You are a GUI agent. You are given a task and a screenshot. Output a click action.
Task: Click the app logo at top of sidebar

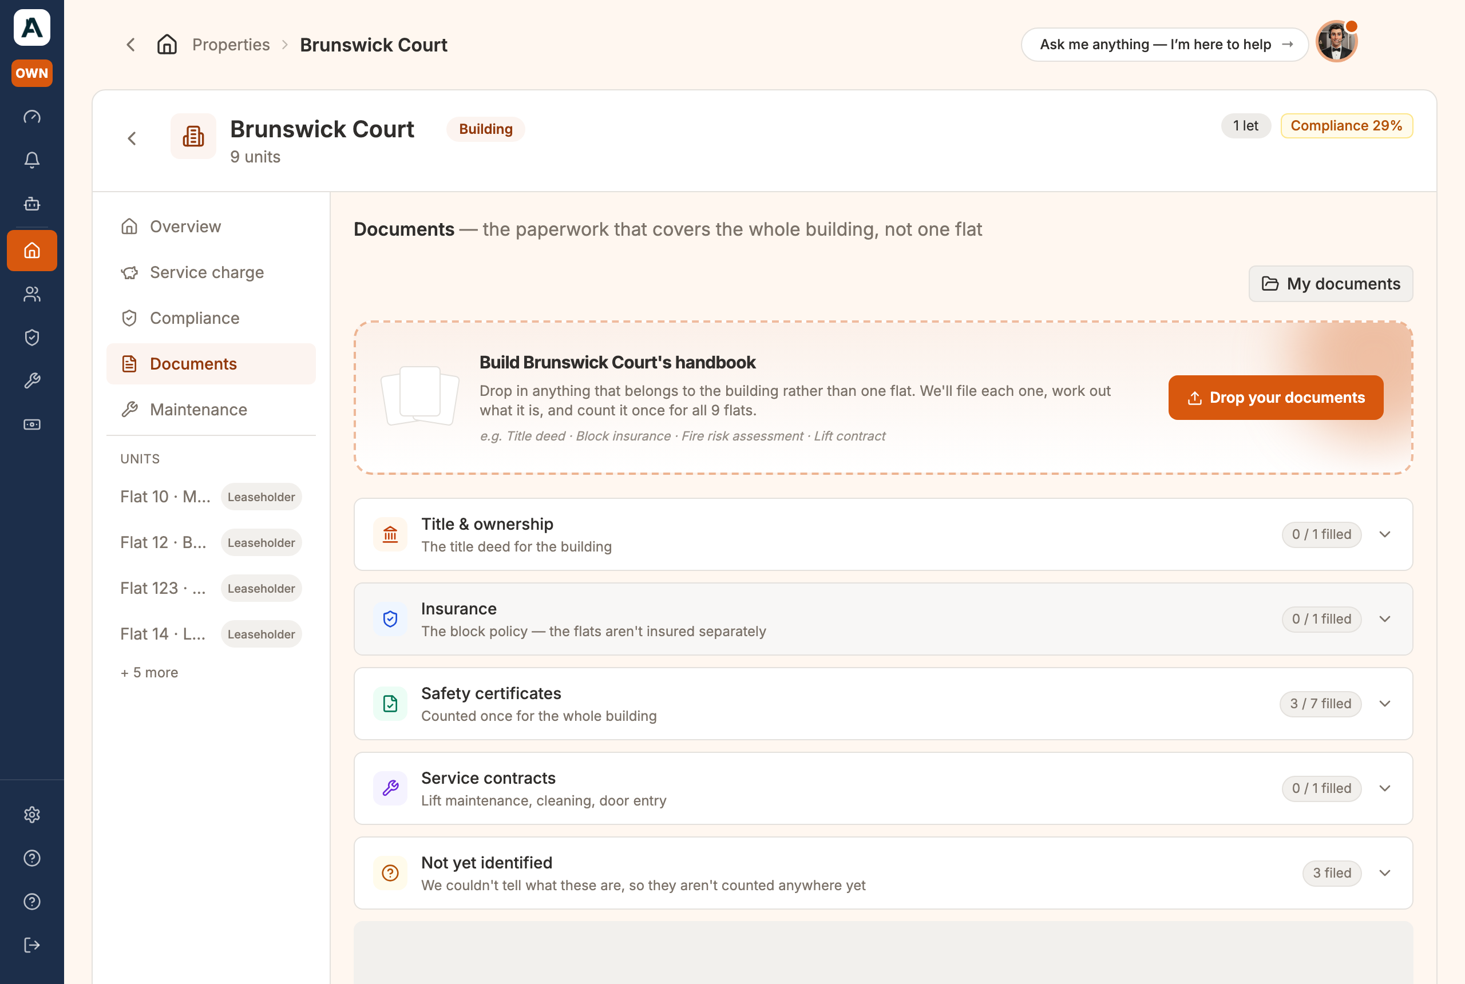pyautogui.click(x=32, y=27)
